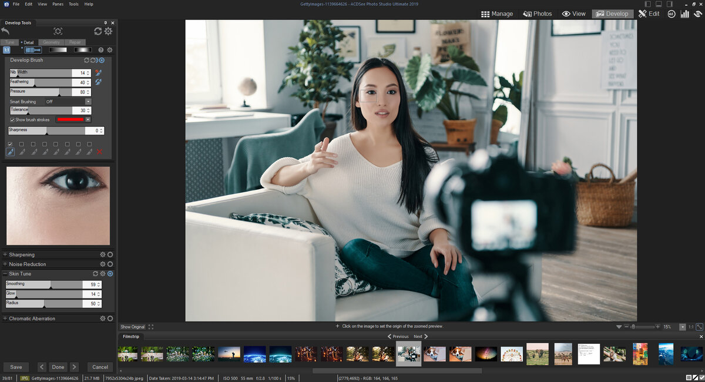Select the mountain photo thumbnail in Filmstrip
This screenshot has height=382, width=705.
[666, 354]
